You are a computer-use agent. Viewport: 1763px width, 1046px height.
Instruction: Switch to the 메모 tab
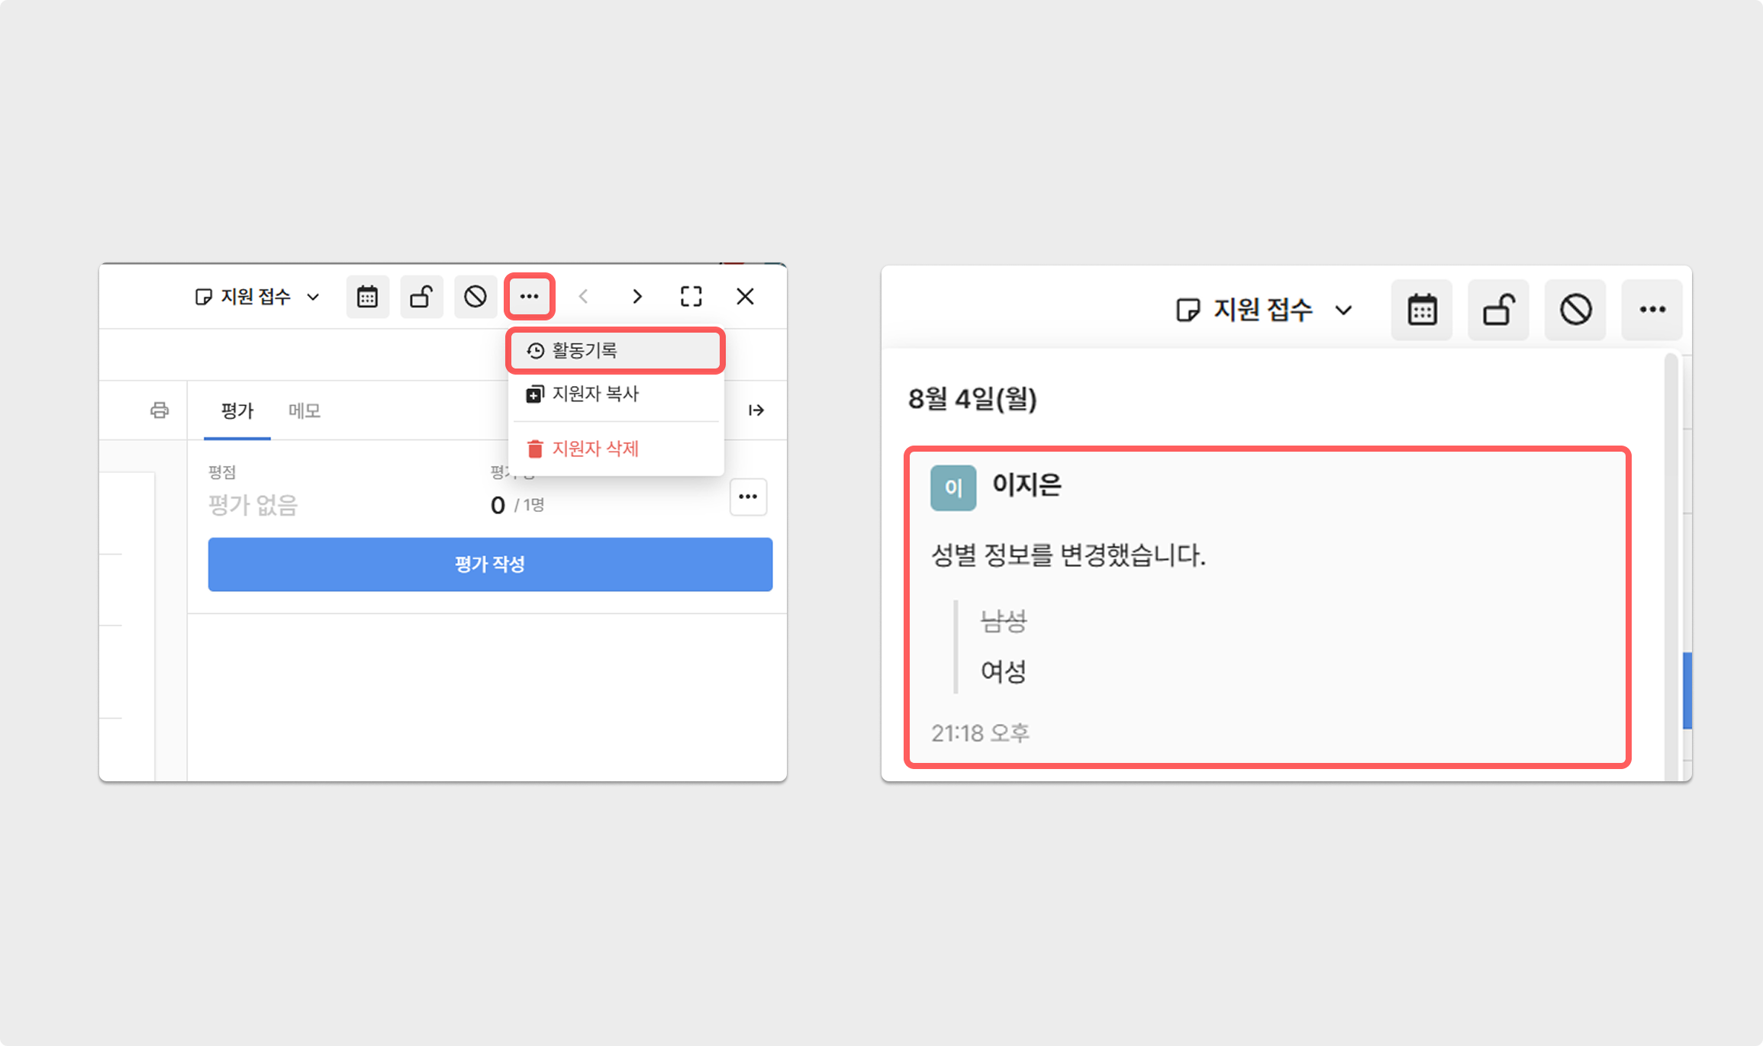click(x=304, y=411)
